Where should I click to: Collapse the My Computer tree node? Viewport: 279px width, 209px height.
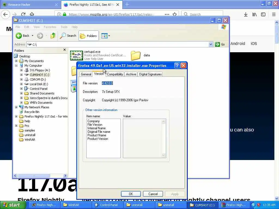tap(16, 66)
